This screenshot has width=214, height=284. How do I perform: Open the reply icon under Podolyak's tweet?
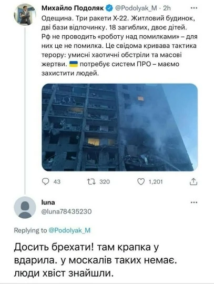(45, 181)
